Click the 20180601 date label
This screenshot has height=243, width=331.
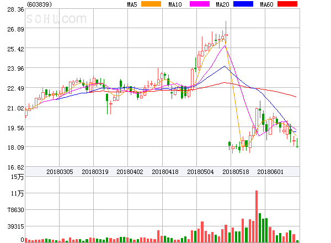(270, 172)
